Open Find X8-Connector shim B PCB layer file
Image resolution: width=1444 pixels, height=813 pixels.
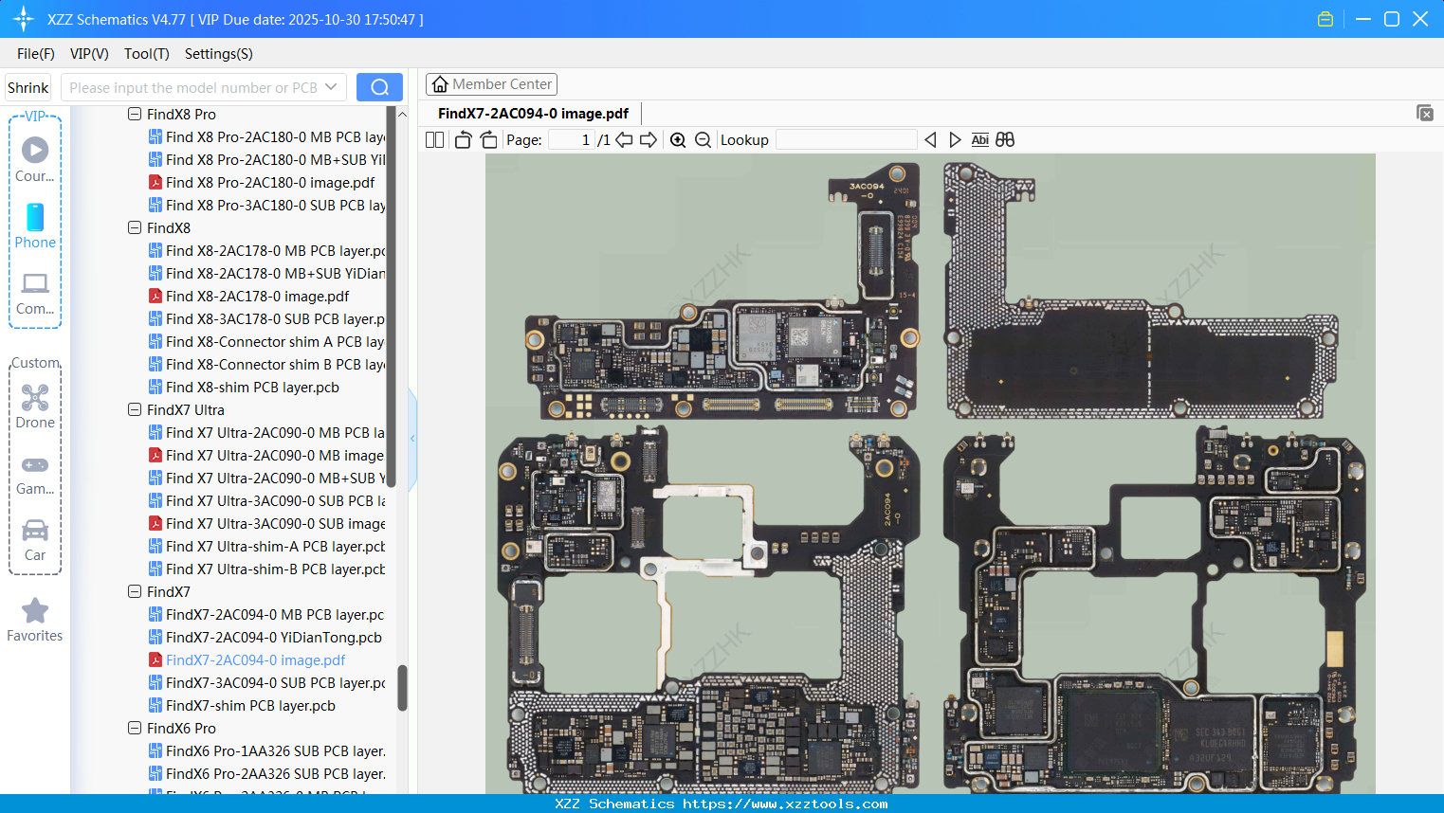[x=266, y=364]
